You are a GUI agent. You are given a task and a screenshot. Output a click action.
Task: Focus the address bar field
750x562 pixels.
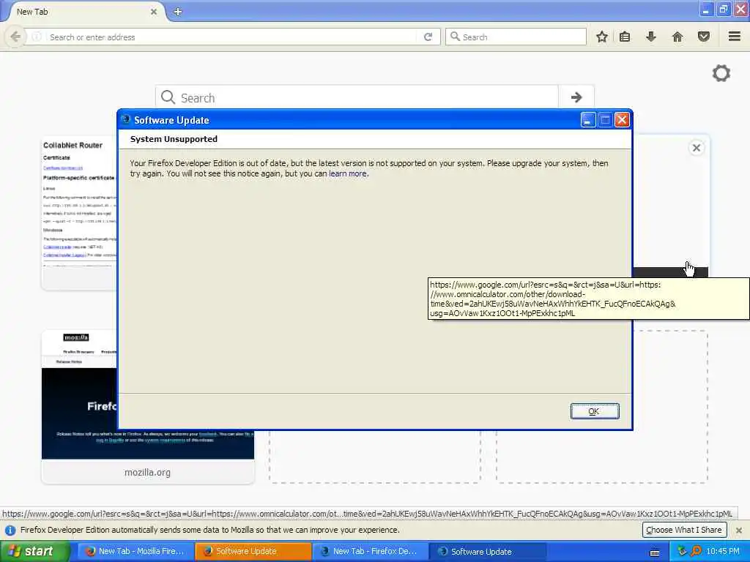click(x=232, y=37)
